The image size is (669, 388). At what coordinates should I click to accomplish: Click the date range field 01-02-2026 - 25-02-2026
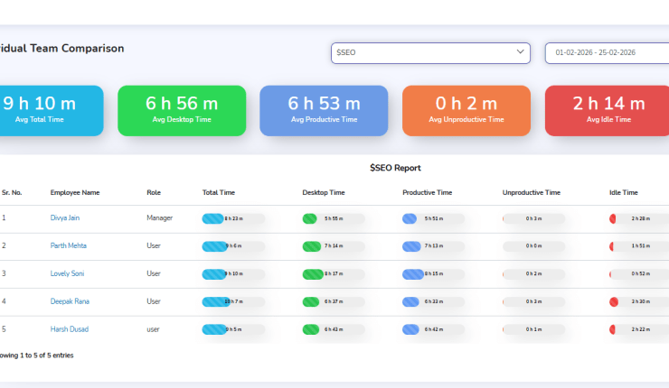click(606, 53)
